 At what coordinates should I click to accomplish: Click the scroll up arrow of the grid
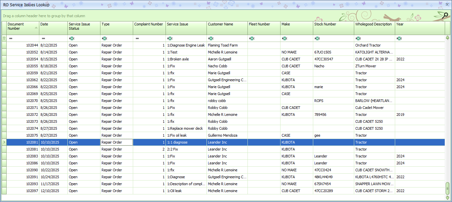point(448,38)
